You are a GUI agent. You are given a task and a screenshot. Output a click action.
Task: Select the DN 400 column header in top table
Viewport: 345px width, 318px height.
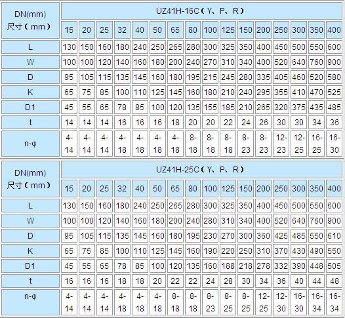tap(334, 30)
